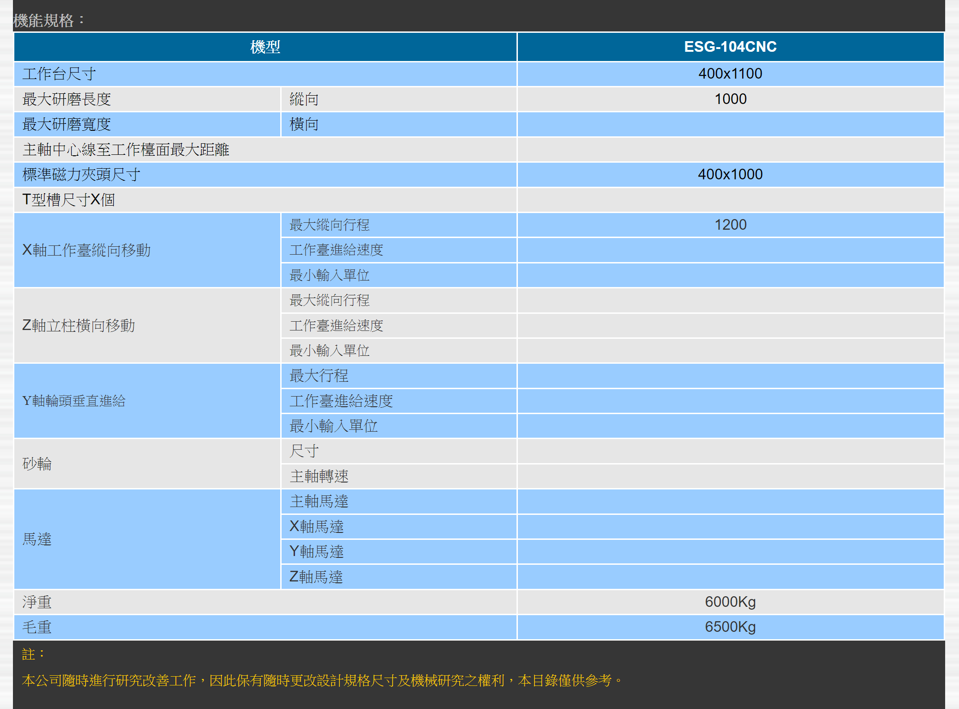
Task: Select the T型槽尺寸X個 row
Action: (x=68, y=200)
